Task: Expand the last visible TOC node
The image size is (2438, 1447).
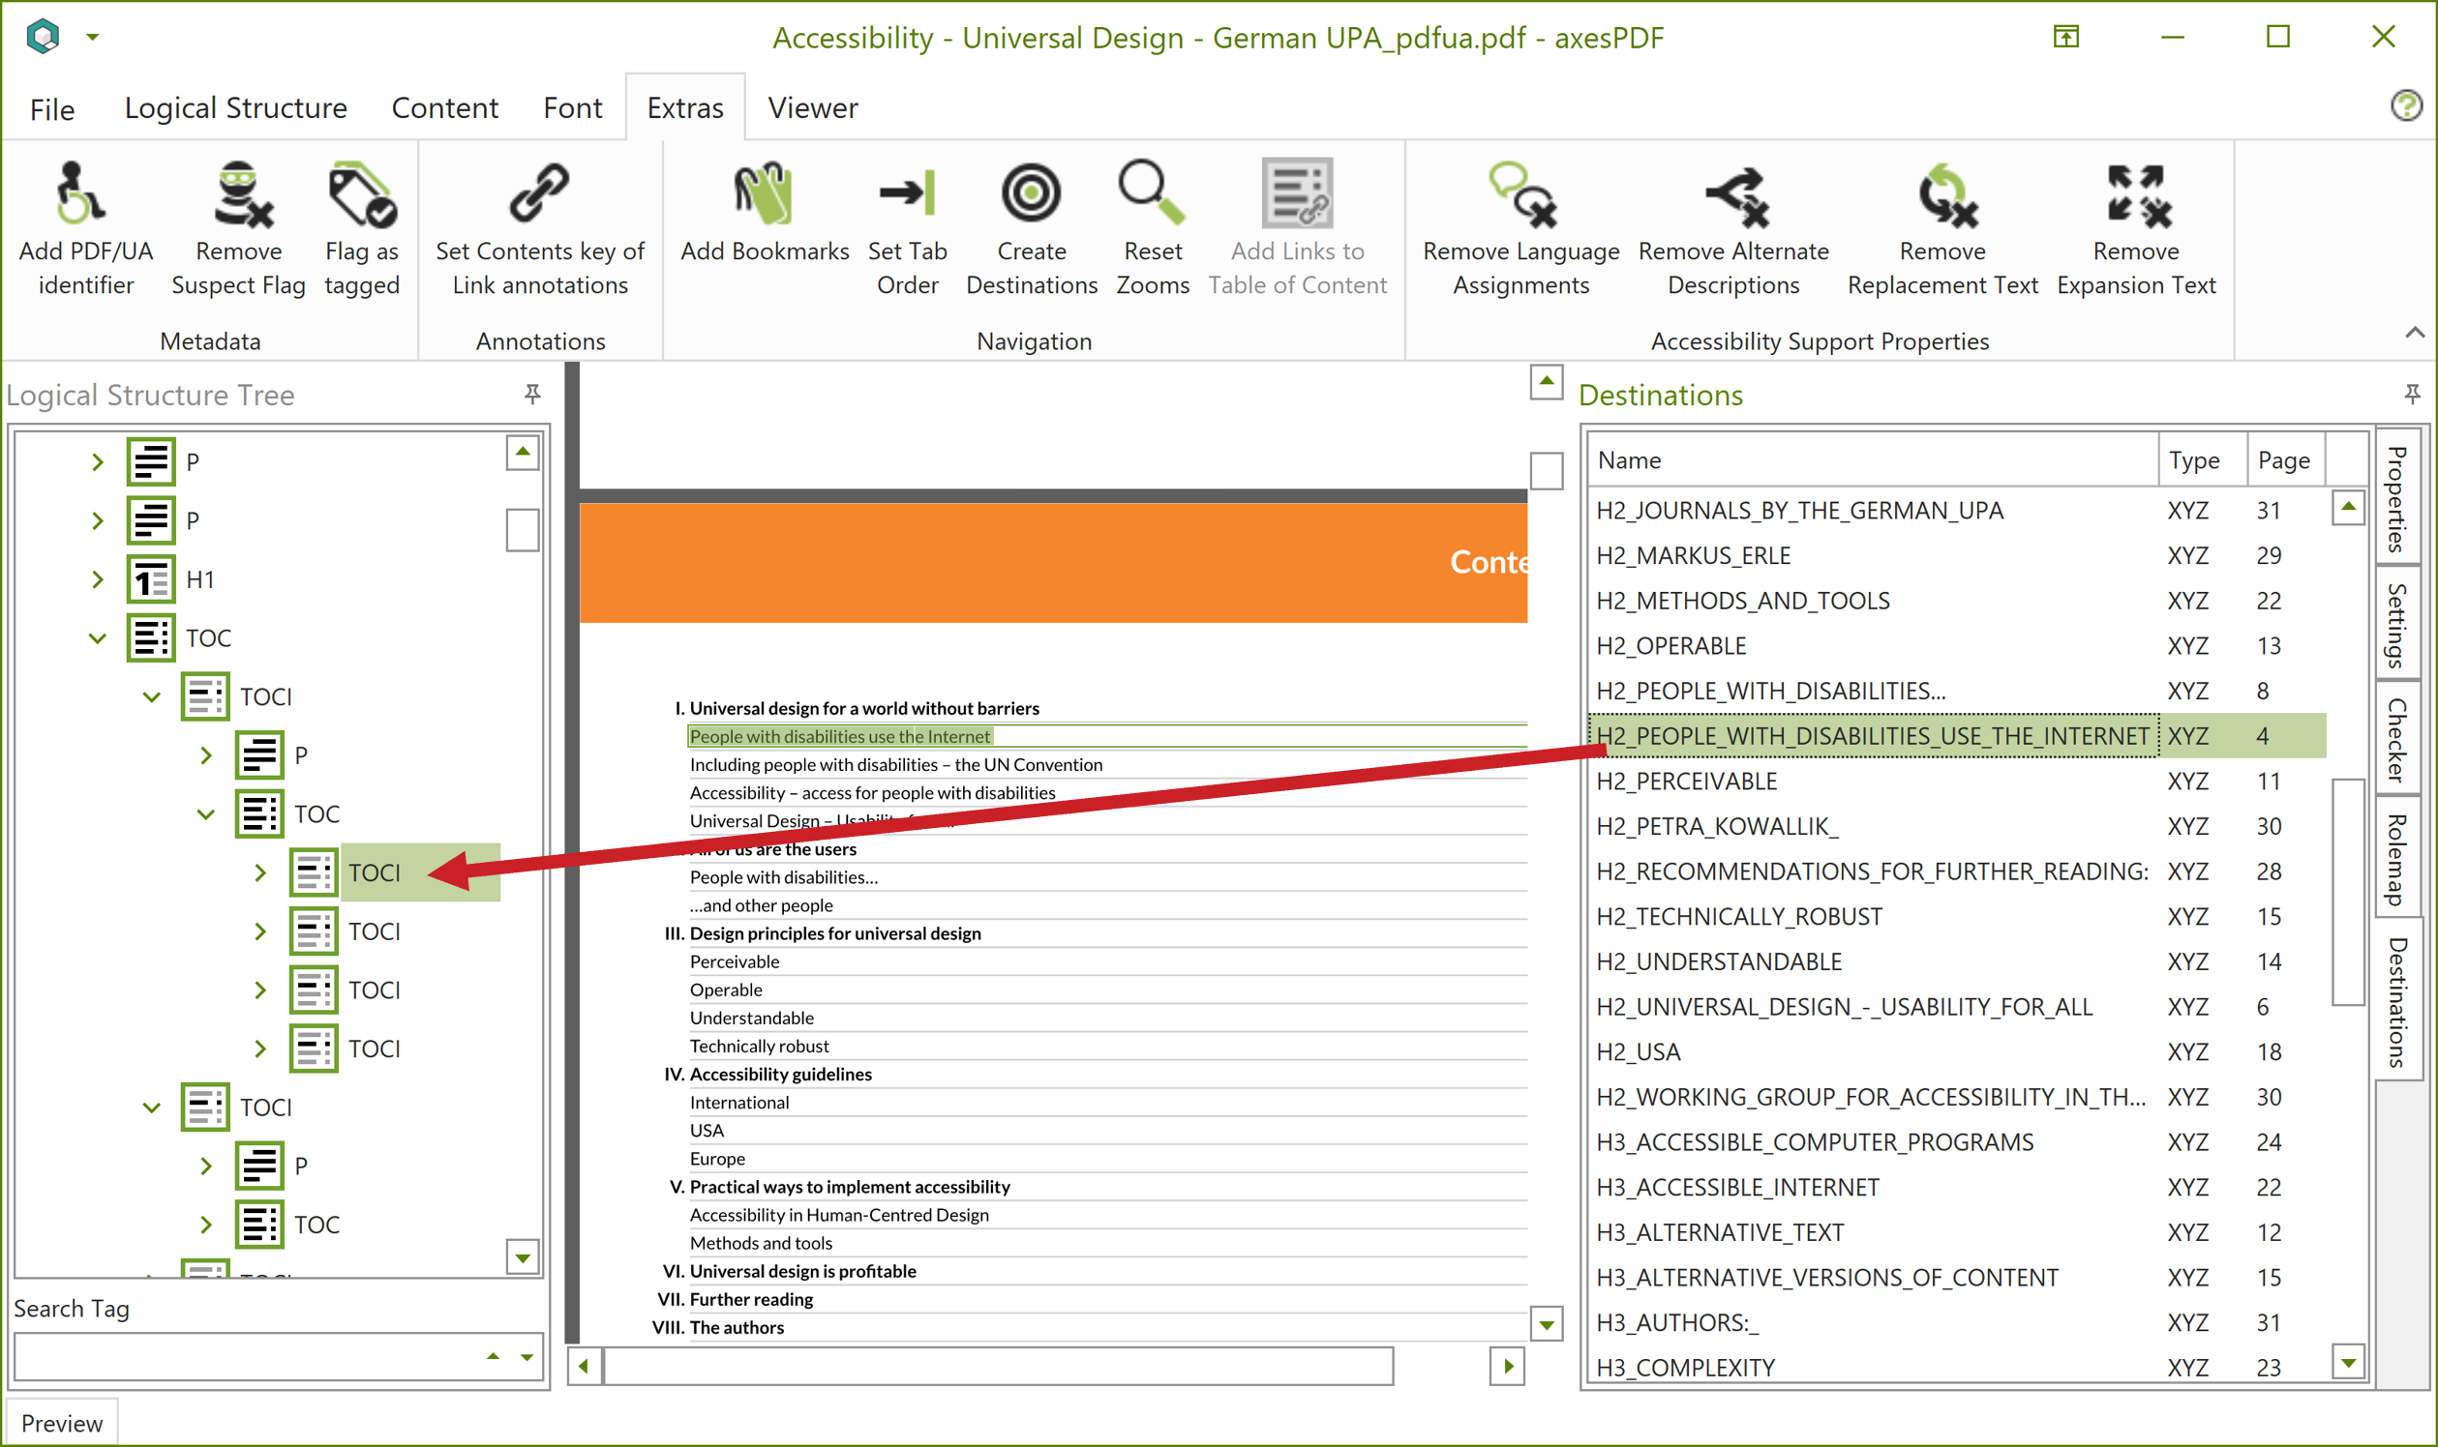Action: tap(206, 1225)
